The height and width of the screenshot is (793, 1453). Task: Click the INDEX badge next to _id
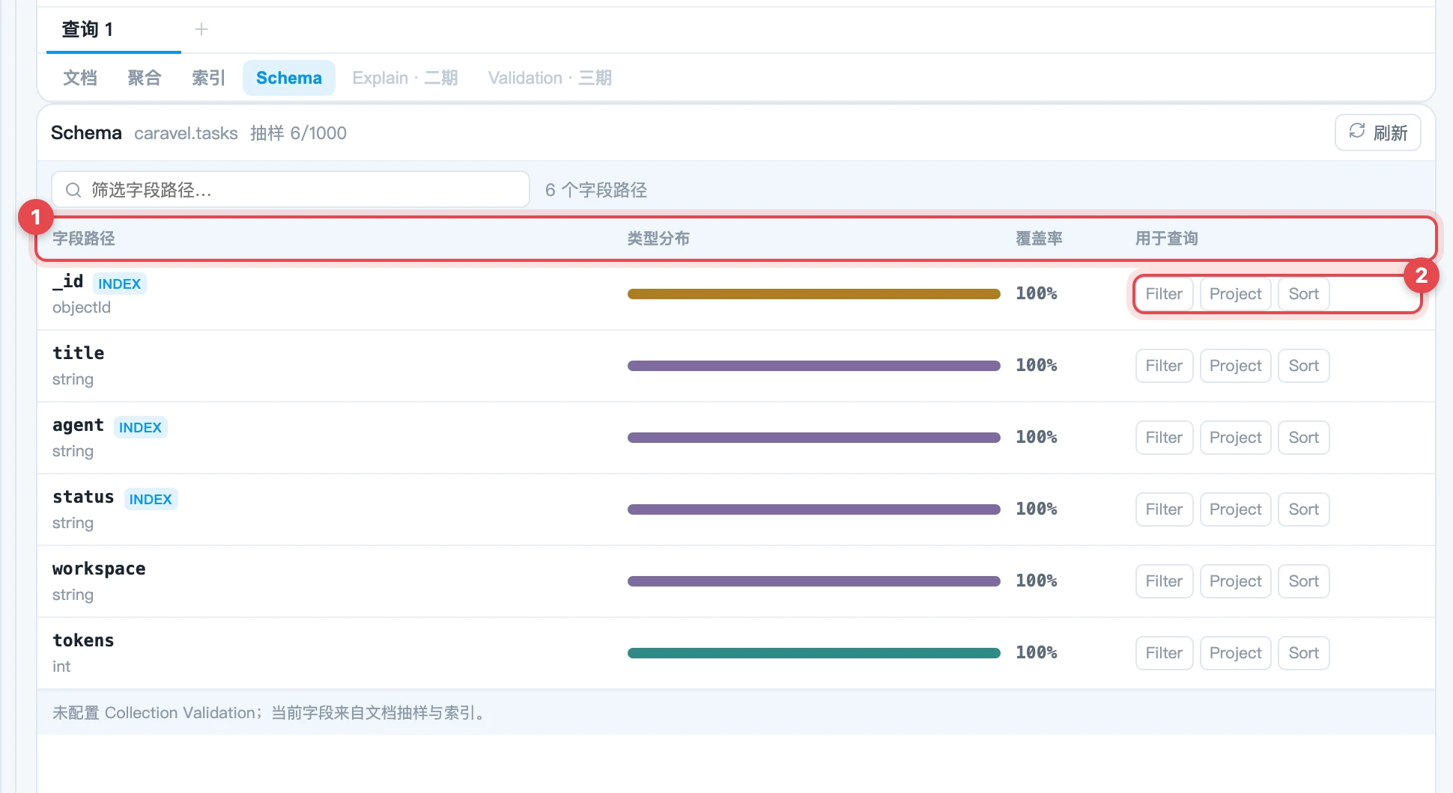coord(119,284)
